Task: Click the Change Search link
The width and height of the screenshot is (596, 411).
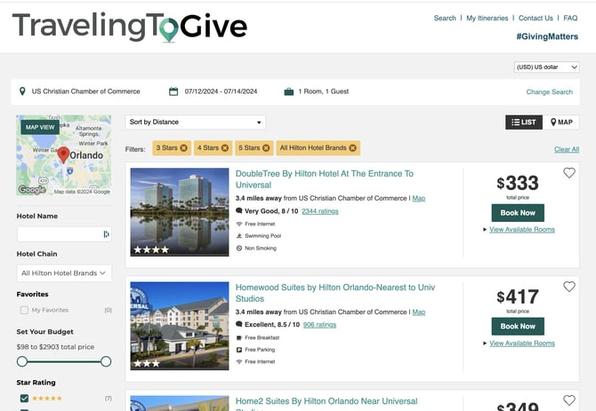Action: (x=549, y=91)
